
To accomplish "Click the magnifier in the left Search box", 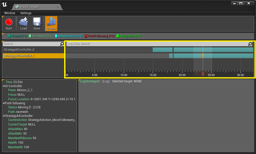I will tap(62, 44).
